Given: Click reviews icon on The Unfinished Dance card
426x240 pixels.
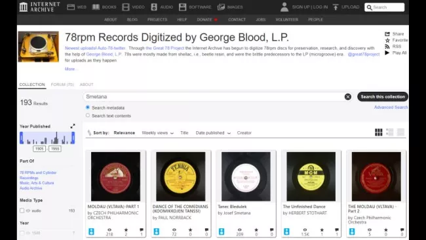Looking at the screenshot, I should [337, 230].
